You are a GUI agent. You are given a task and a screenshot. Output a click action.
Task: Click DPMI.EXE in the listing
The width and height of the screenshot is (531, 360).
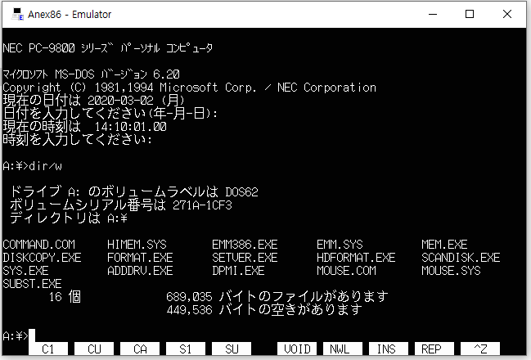coord(238,271)
